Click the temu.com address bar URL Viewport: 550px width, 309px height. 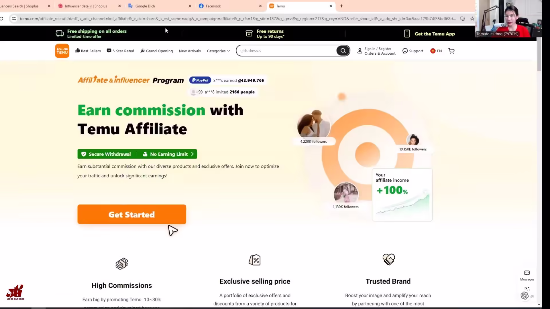[238, 19]
